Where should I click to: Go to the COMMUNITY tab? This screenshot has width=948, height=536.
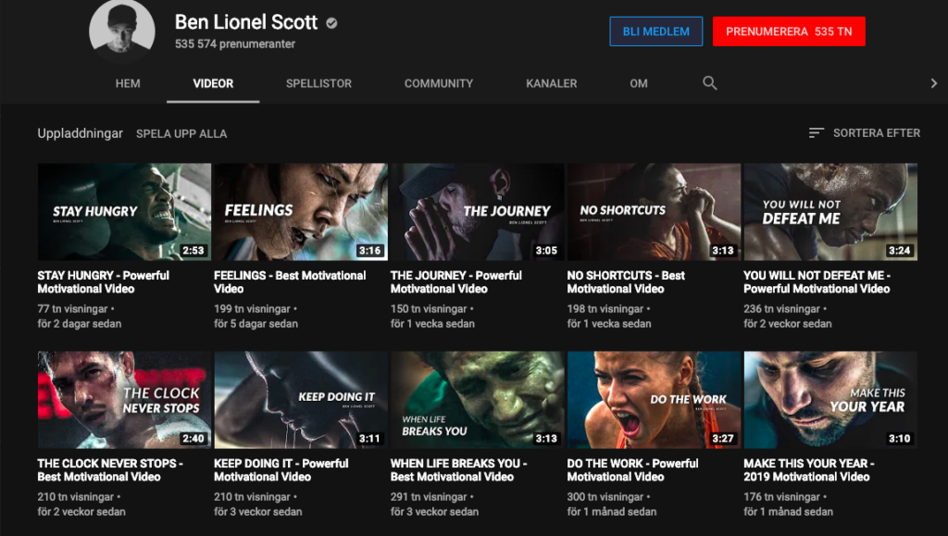438,83
